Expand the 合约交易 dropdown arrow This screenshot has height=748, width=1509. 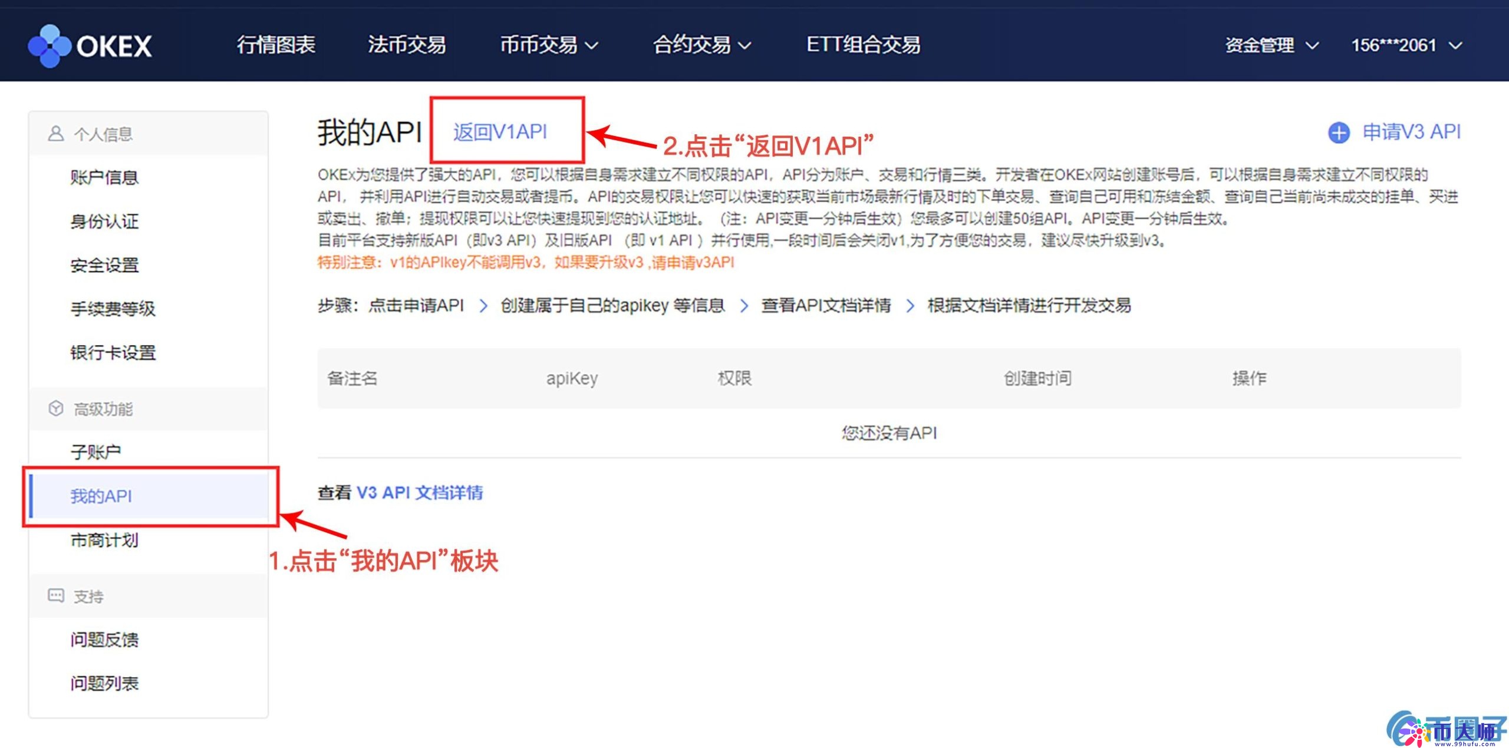point(744,46)
